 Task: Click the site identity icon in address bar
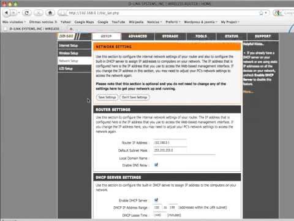click(62, 13)
